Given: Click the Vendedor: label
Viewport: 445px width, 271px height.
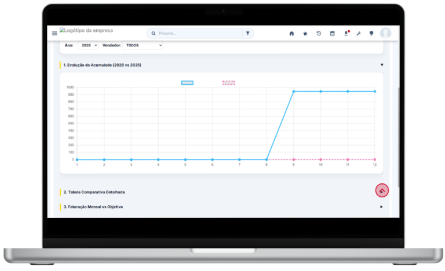Looking at the screenshot, I should (x=112, y=45).
